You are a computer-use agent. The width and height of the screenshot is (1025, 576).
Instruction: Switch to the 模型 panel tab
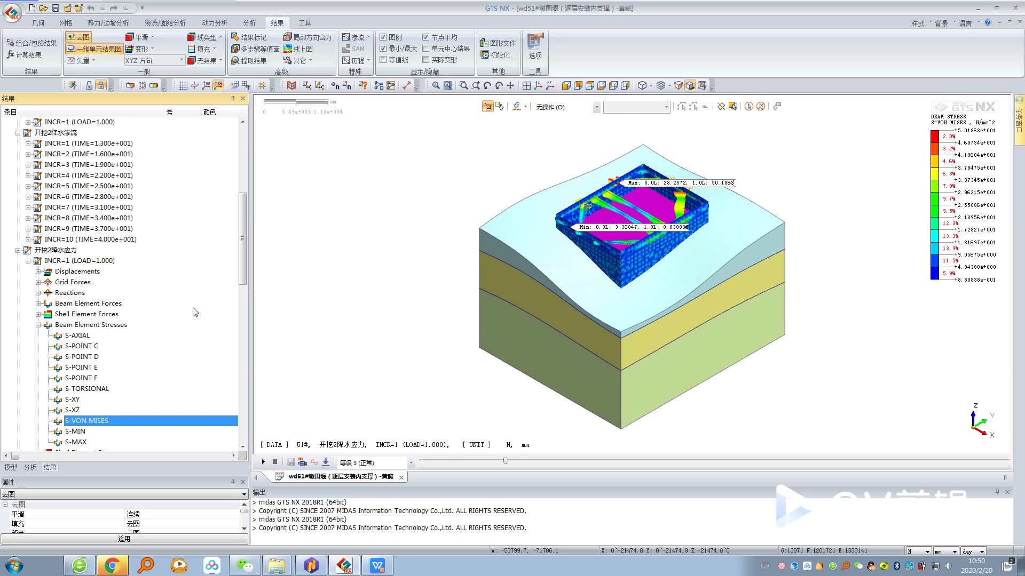(x=10, y=467)
